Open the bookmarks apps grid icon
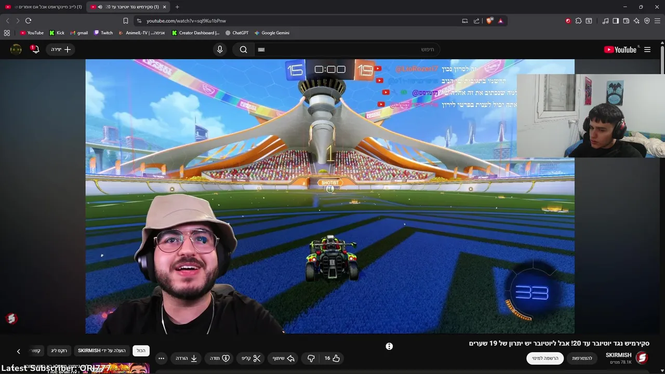This screenshot has height=374, width=665. point(7,33)
